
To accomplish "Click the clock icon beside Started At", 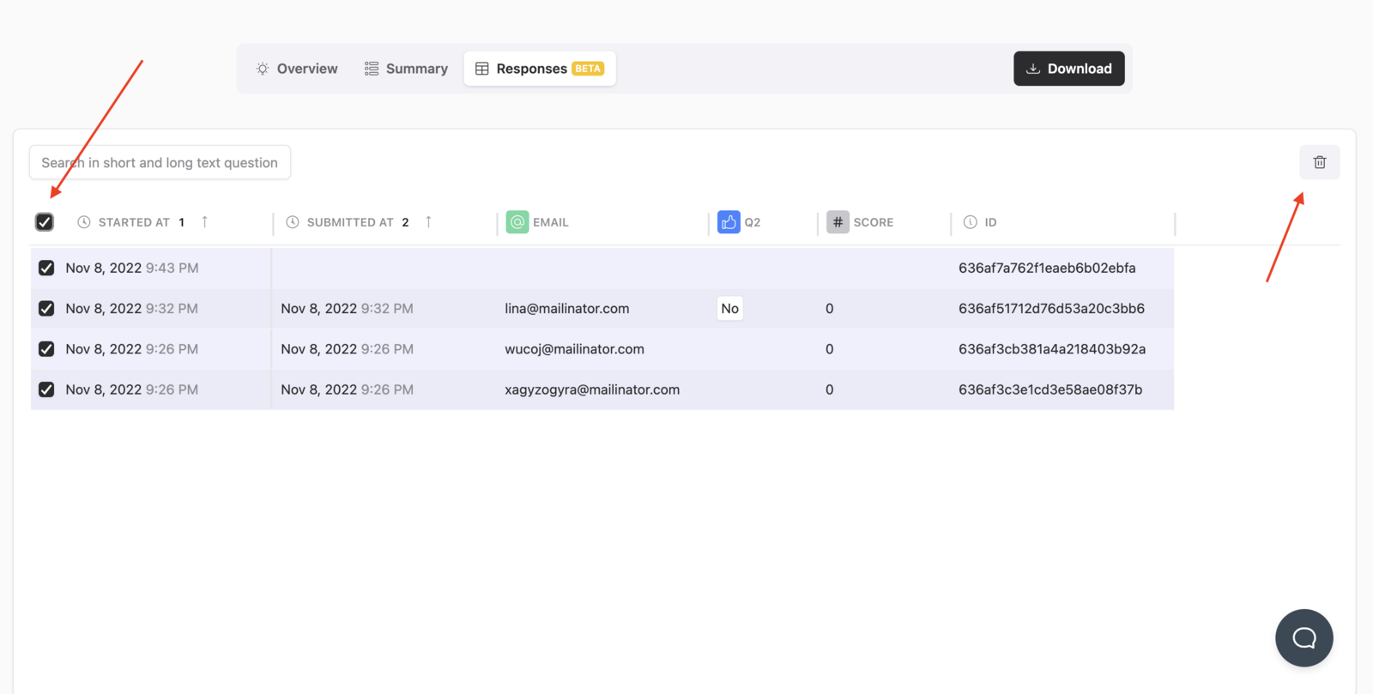I will click(x=84, y=222).
